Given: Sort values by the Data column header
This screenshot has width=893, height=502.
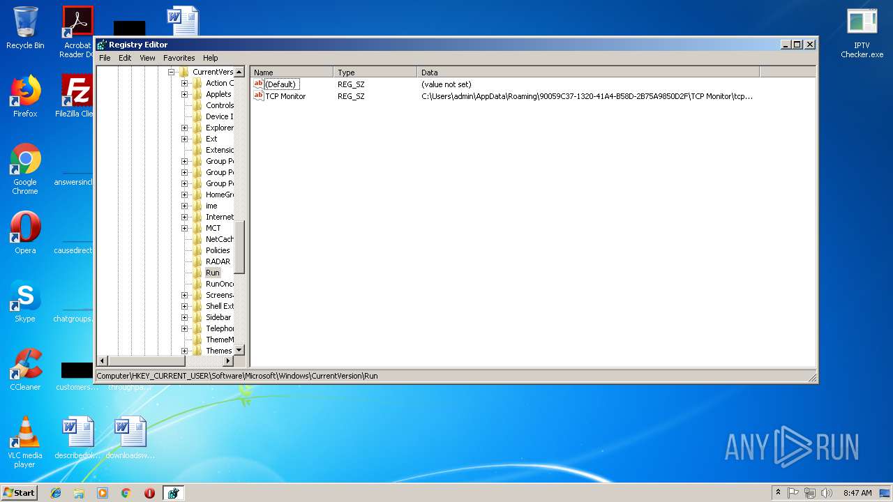Looking at the screenshot, I should [x=588, y=72].
